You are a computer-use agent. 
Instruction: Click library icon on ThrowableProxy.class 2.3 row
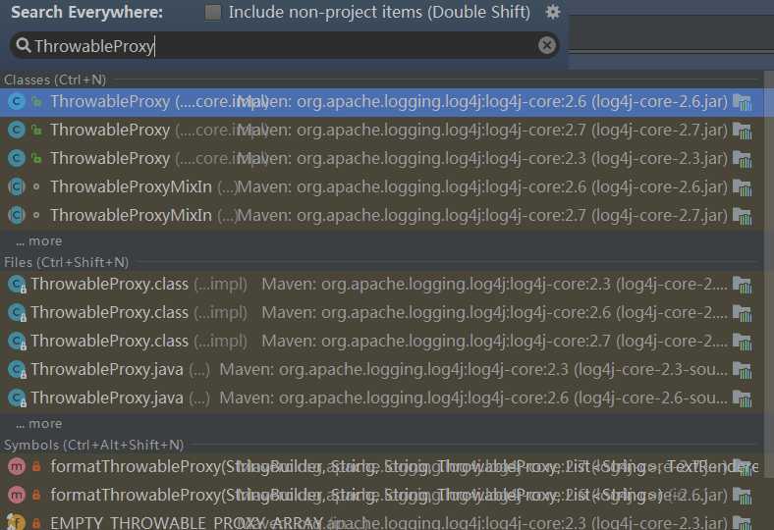(x=743, y=285)
